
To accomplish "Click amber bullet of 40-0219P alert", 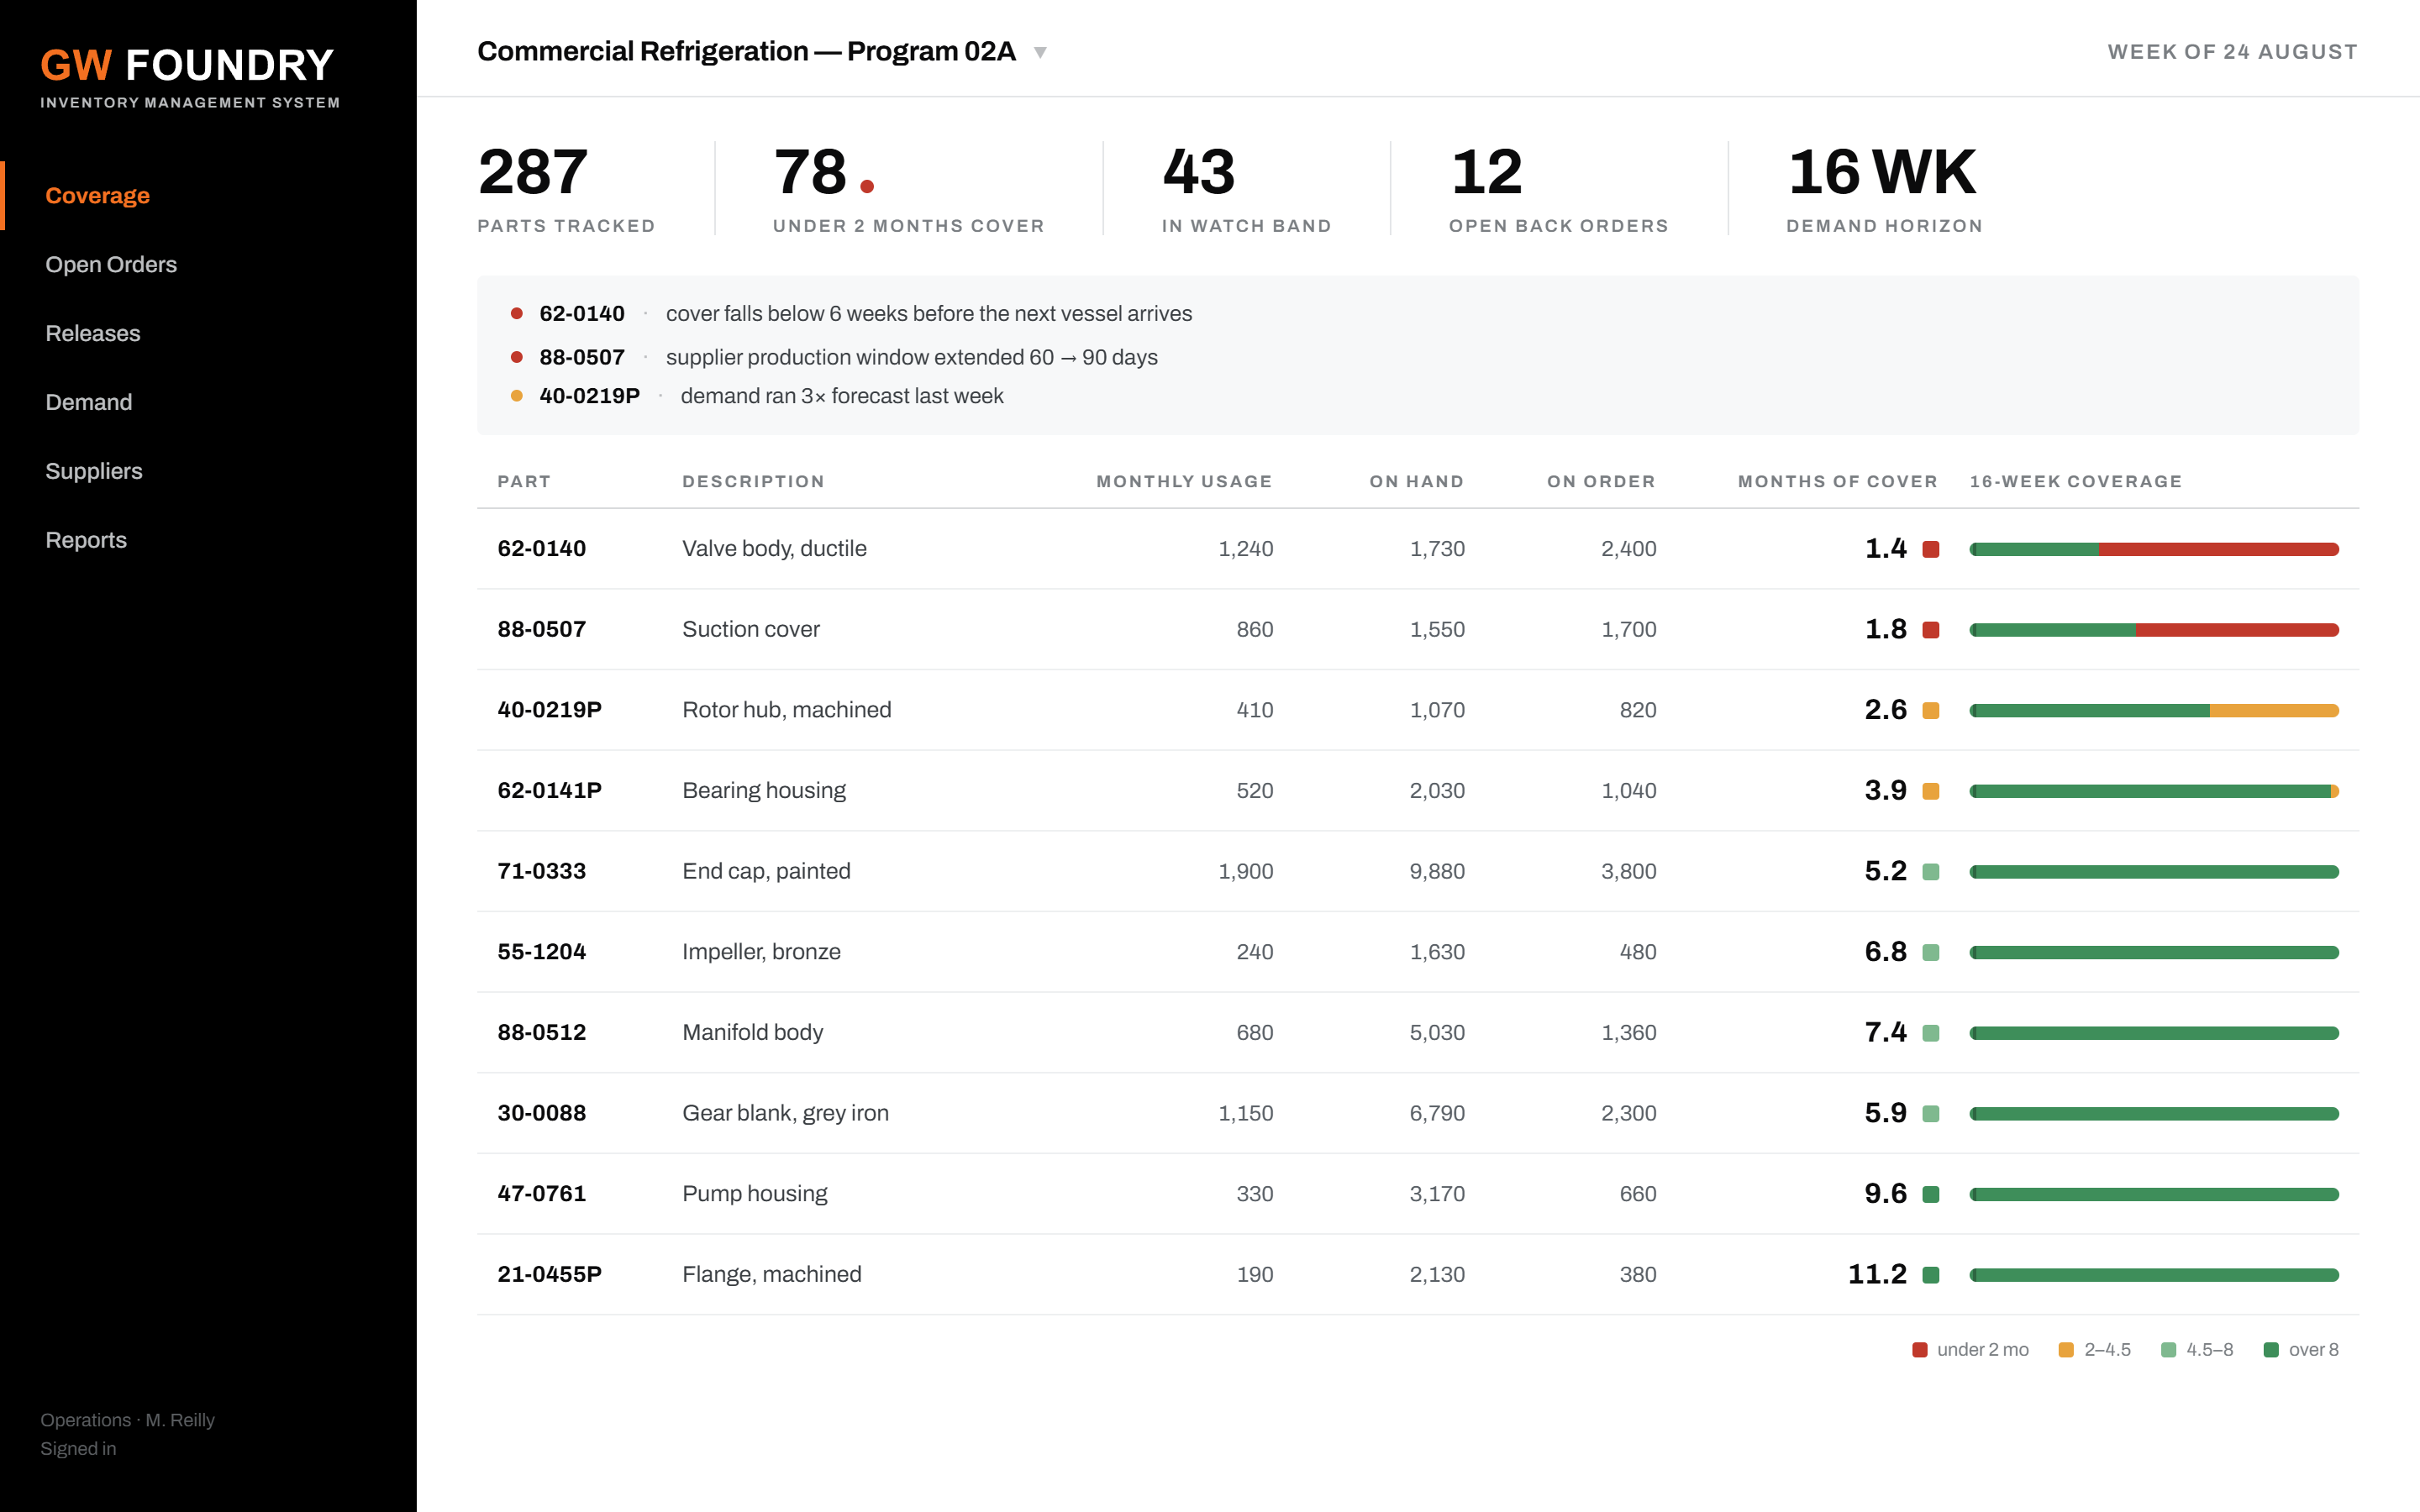I will 517,396.
